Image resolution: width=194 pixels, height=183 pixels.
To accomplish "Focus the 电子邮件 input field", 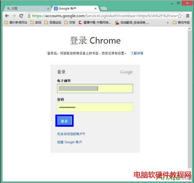I will (x=95, y=88).
